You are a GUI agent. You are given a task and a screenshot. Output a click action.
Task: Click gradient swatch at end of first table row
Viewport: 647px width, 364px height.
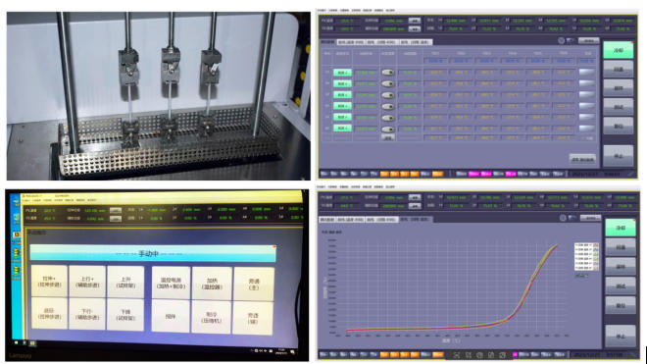coord(587,72)
